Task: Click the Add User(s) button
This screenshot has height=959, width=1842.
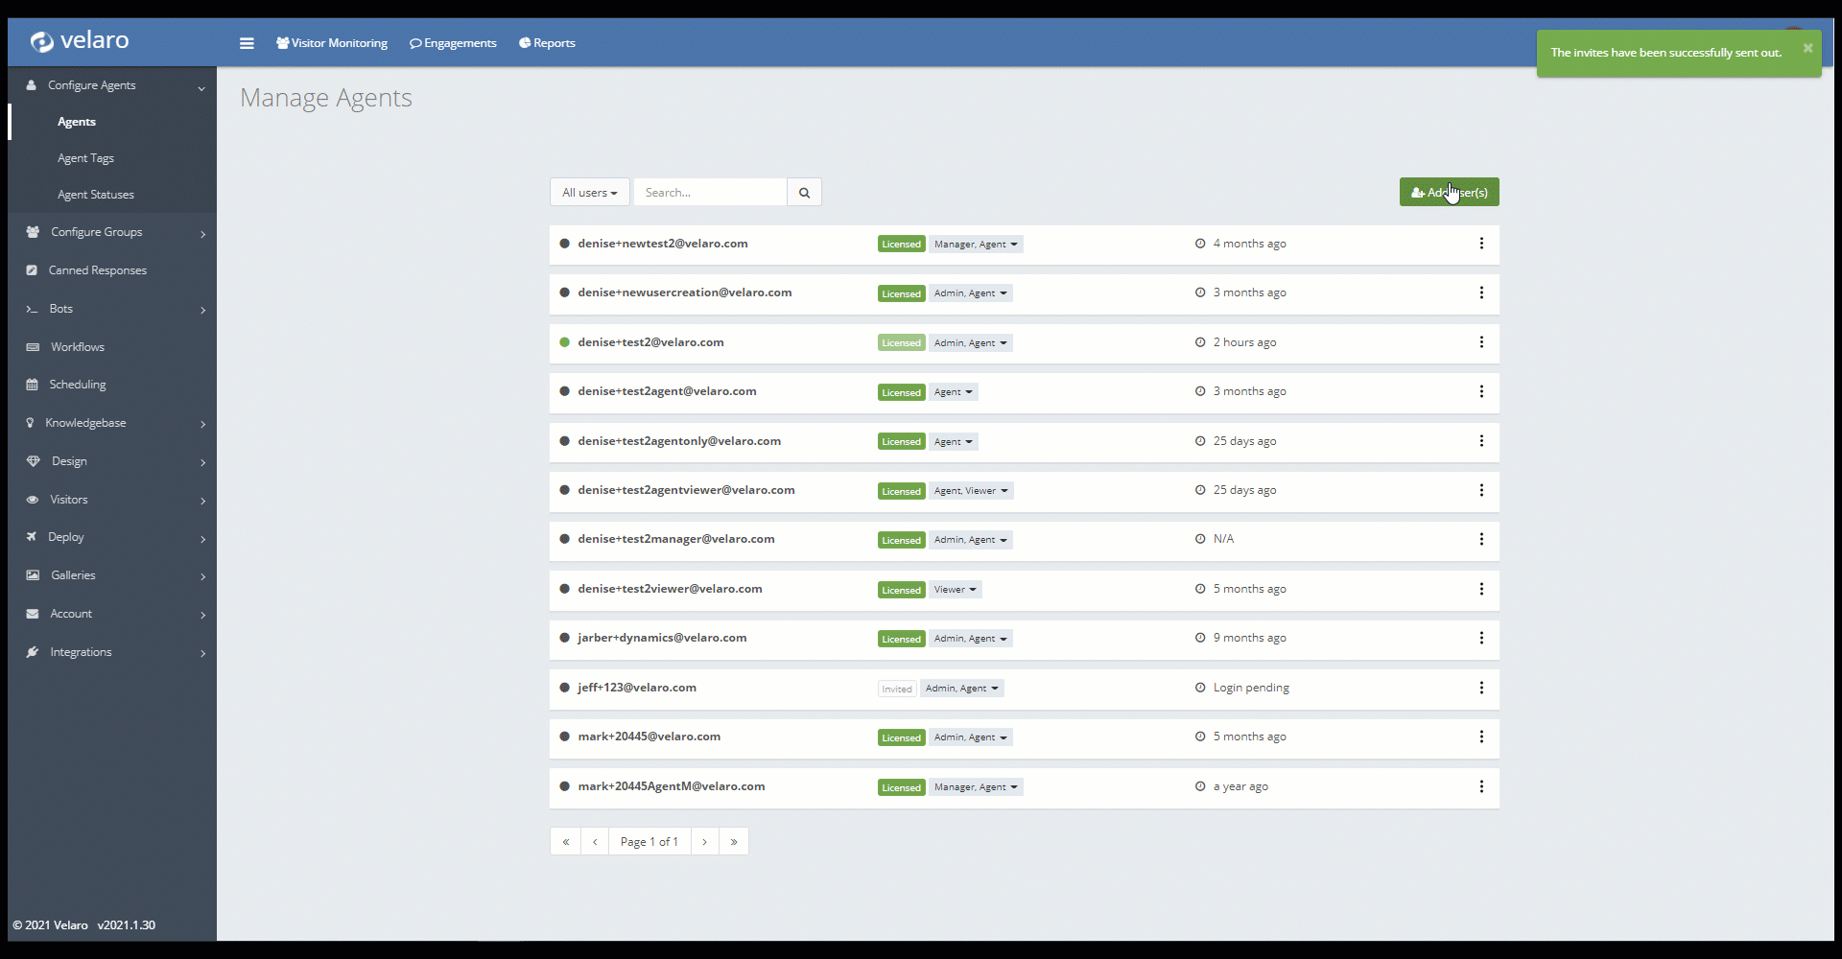Action: tap(1449, 193)
